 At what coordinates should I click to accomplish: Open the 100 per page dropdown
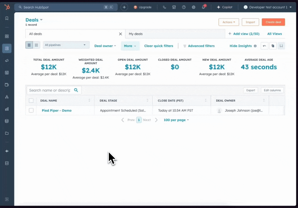pos(176,120)
